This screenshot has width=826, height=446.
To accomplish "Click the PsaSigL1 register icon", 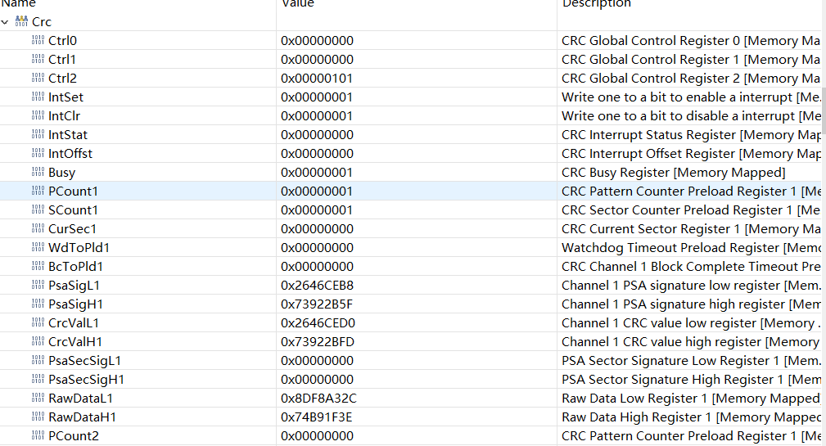I will coord(38,286).
